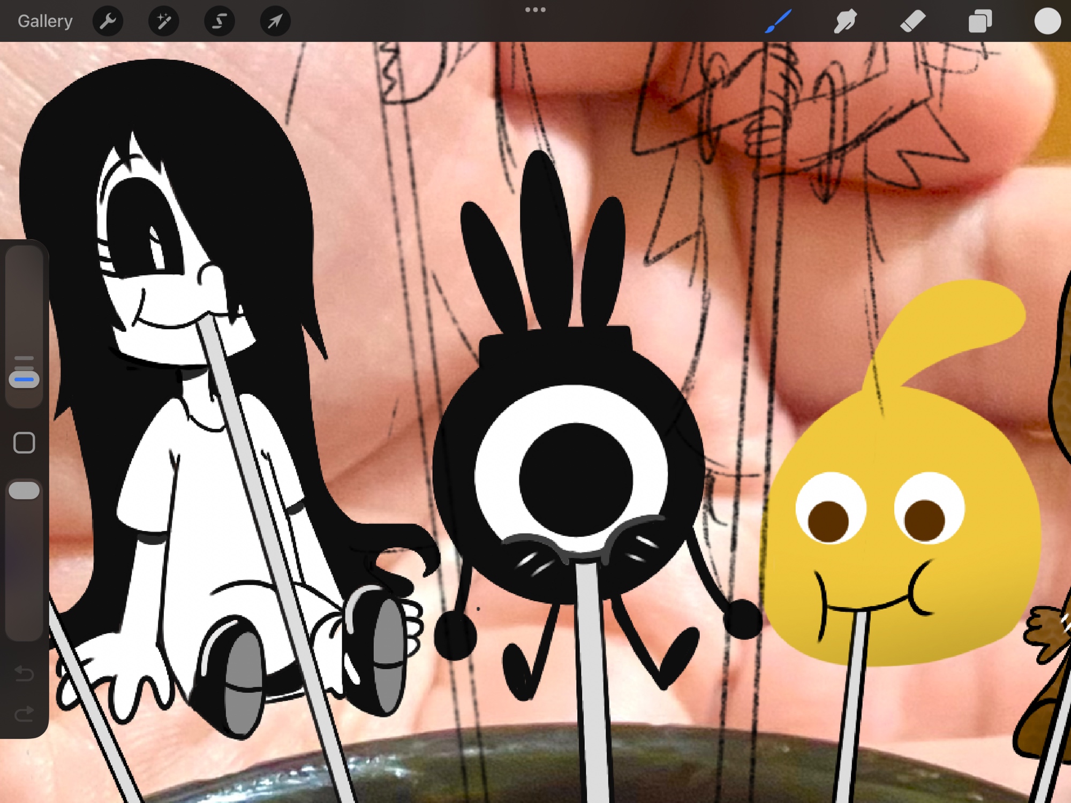Click the blue brush size slider handle
The height and width of the screenshot is (803, 1071).
[x=24, y=380]
